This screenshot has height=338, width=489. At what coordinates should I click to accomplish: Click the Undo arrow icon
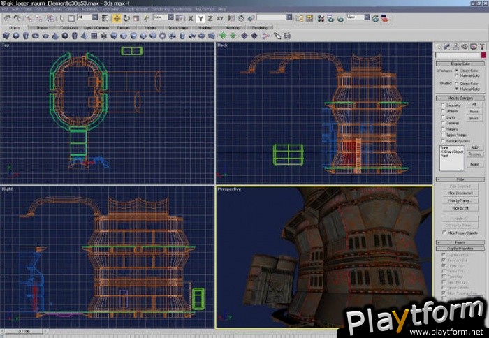(x=6, y=17)
